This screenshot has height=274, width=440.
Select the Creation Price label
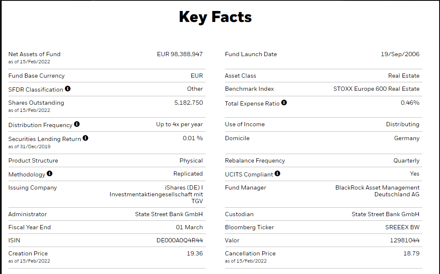pos(28,253)
